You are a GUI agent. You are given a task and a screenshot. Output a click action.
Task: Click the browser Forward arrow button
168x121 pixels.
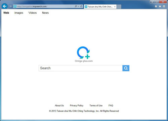pyautogui.click(x=10, y=6)
